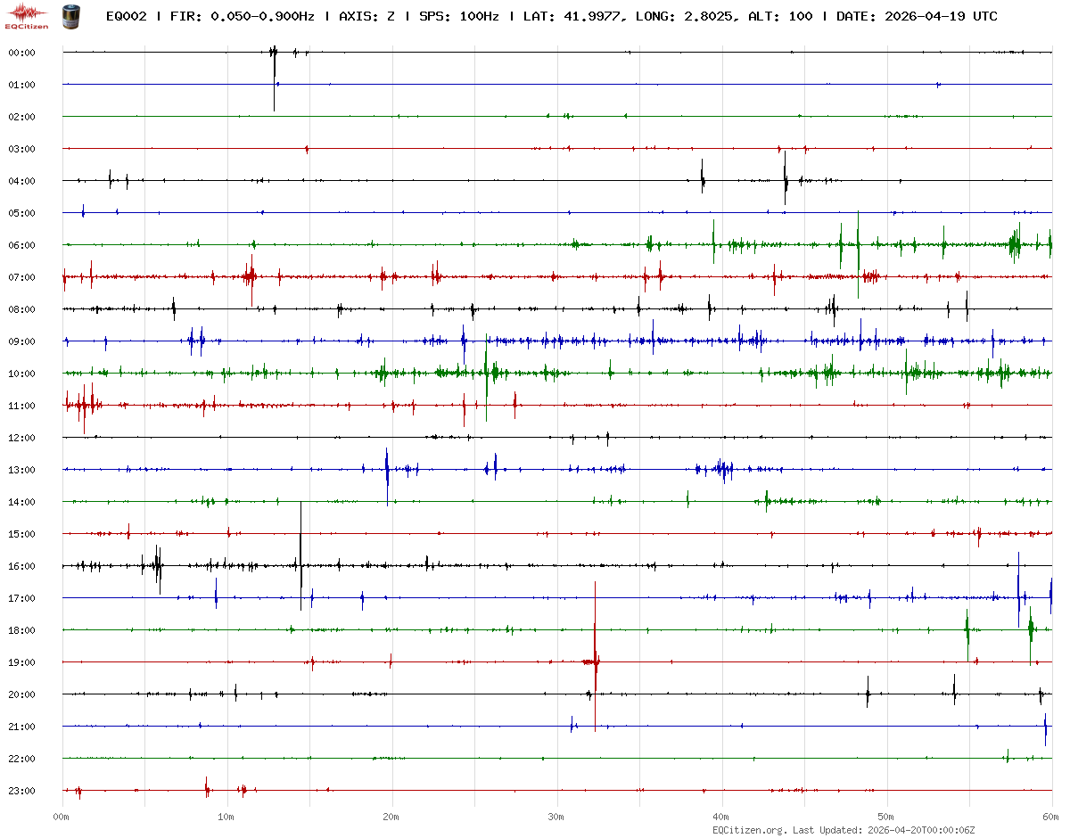Click the tall black spike on 00:00 trace

point(274,67)
